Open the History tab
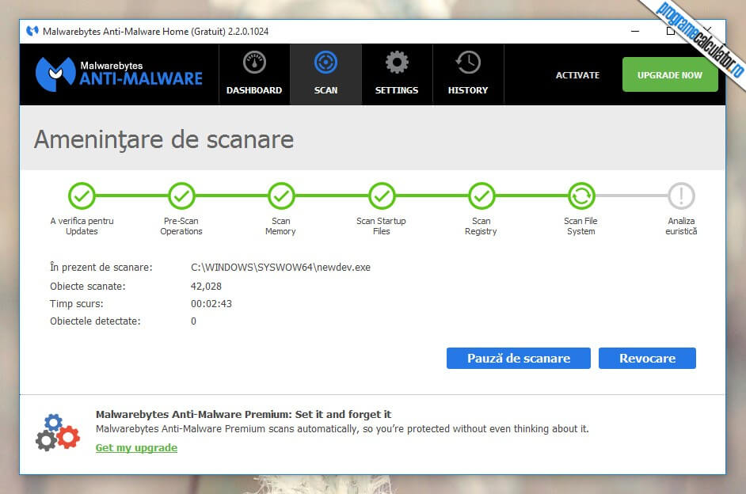This screenshot has width=746, height=494. pos(468,74)
